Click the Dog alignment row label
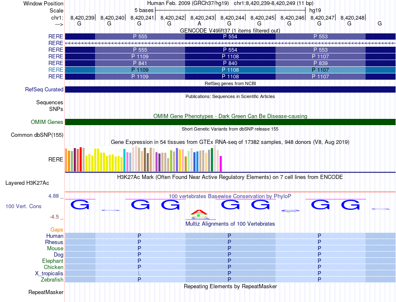This screenshot has width=396, height=302. tap(58, 255)
